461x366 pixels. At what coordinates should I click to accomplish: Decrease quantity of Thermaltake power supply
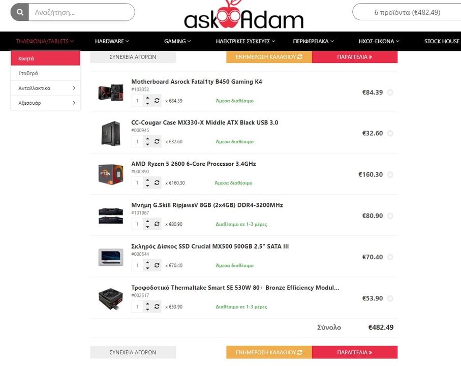pos(147,309)
